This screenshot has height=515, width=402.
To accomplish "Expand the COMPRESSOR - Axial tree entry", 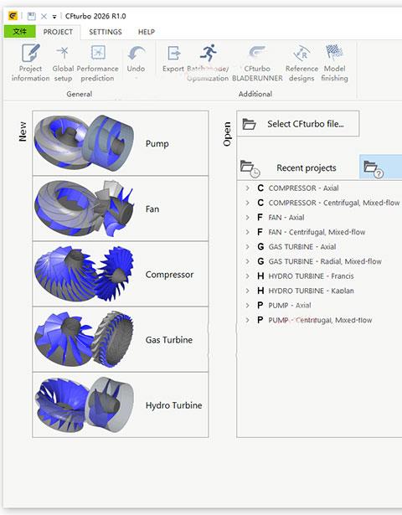I will [247, 188].
